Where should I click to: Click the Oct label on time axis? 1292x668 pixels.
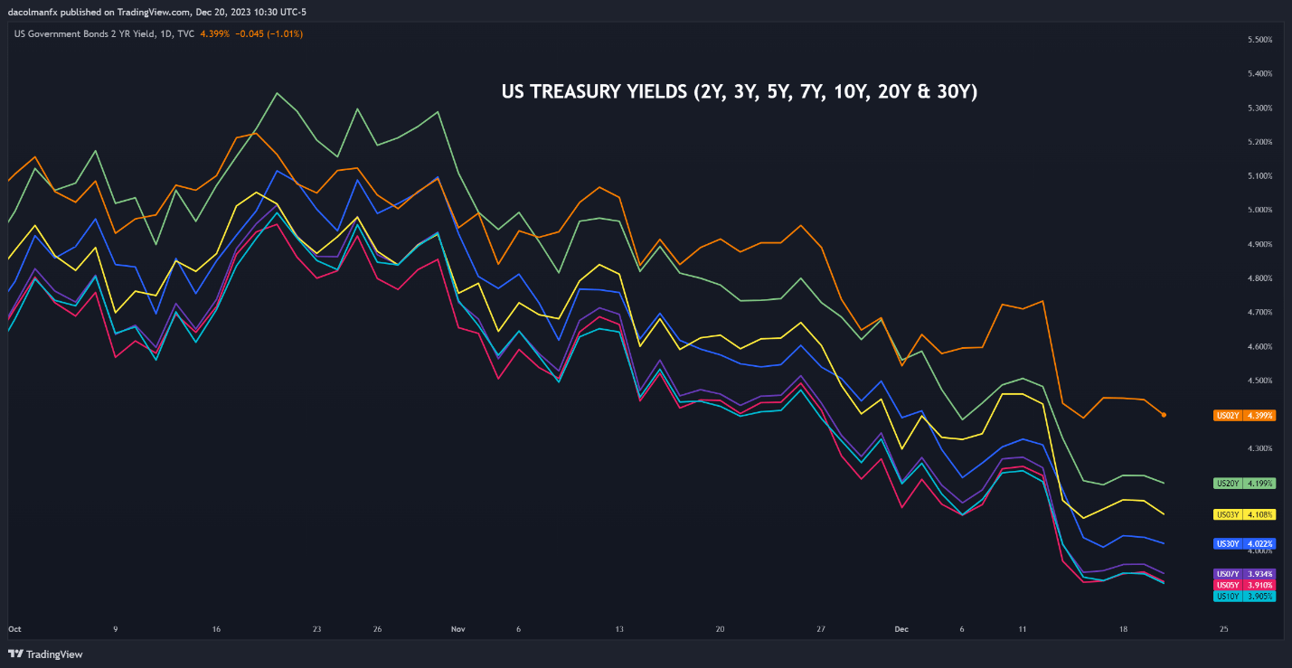[x=14, y=628]
